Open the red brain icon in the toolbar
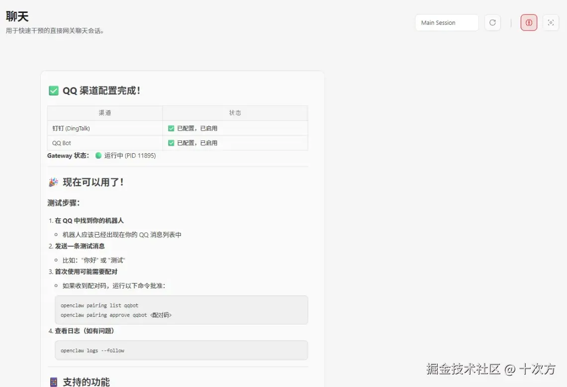567x387 pixels. point(528,22)
